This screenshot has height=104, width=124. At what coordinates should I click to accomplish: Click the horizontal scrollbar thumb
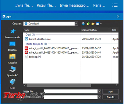pos(59,86)
